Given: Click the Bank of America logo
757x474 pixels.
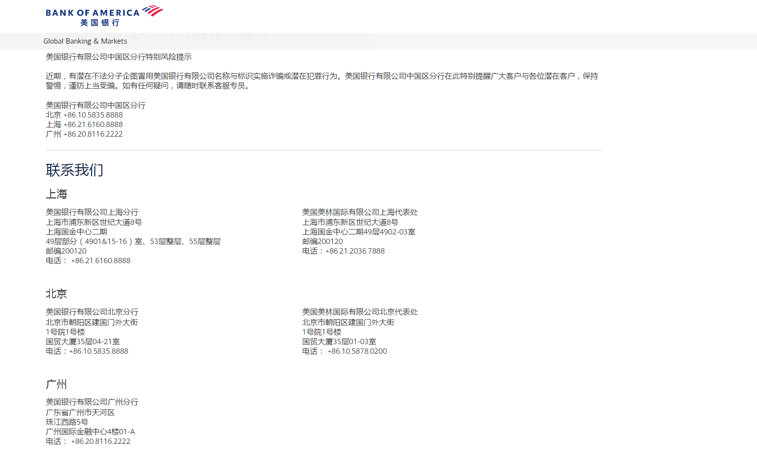Looking at the screenshot, I should point(105,16).
